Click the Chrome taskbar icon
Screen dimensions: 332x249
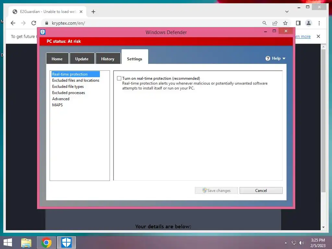click(x=46, y=243)
